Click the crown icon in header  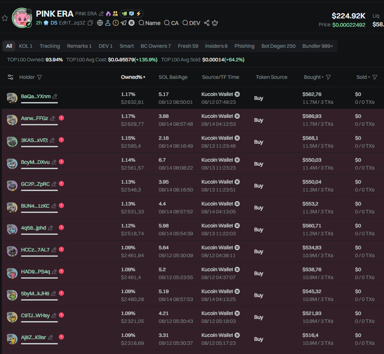(x=215, y=23)
